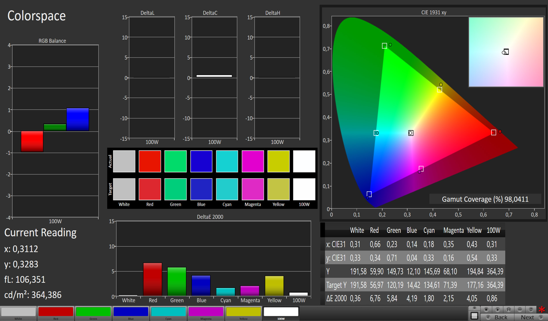
Task: Click the 100W Y value 364,39
Action: 495,271
